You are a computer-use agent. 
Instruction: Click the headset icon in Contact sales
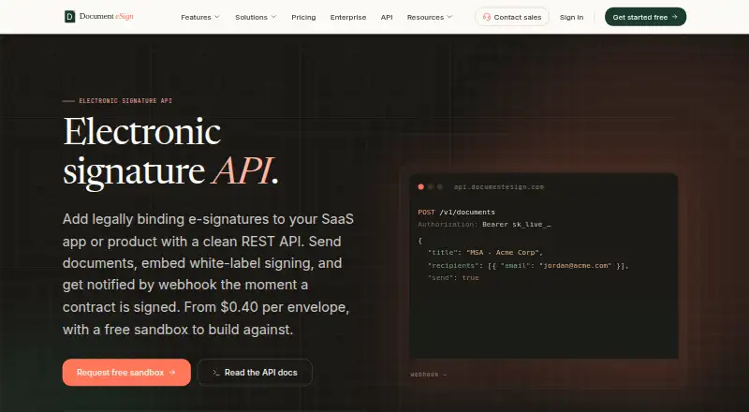(486, 17)
